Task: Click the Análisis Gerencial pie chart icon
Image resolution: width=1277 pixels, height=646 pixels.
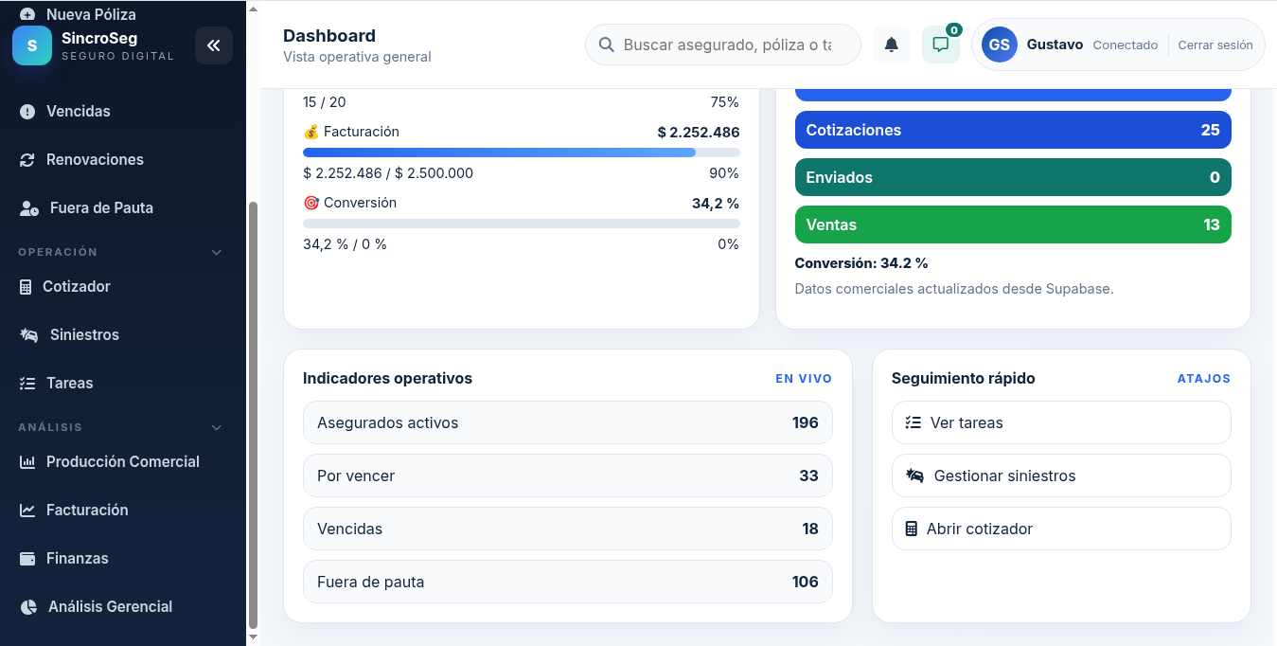Action: [x=28, y=607]
